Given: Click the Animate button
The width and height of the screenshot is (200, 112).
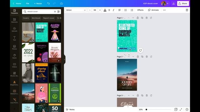Looking at the screenshot, I should tap(153, 10).
